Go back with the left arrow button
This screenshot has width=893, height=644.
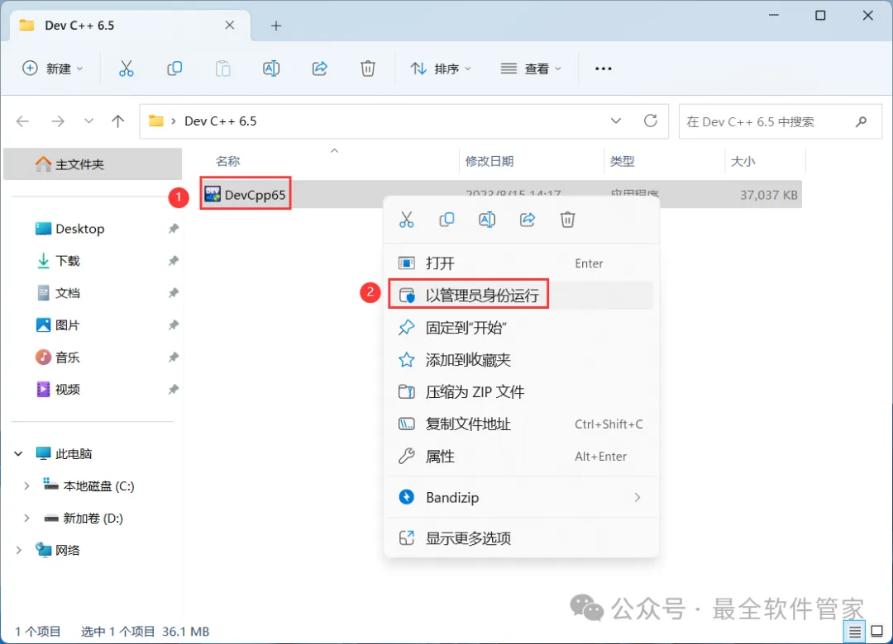click(23, 121)
